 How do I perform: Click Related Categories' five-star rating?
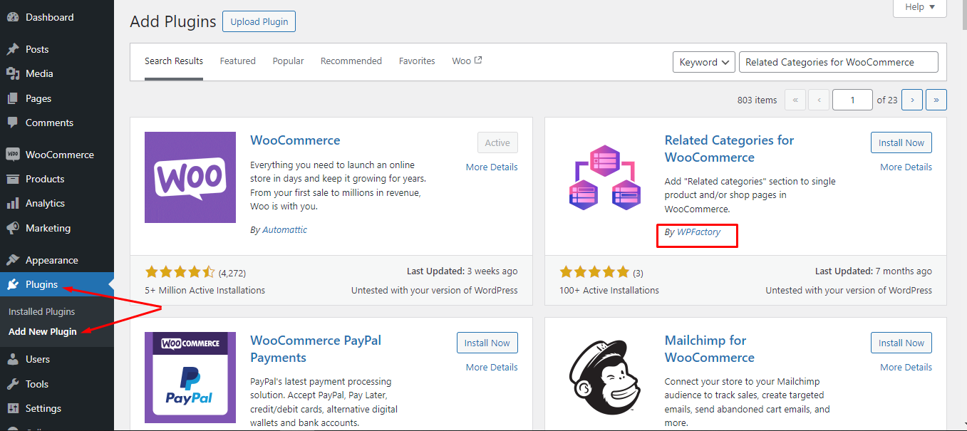coord(594,271)
